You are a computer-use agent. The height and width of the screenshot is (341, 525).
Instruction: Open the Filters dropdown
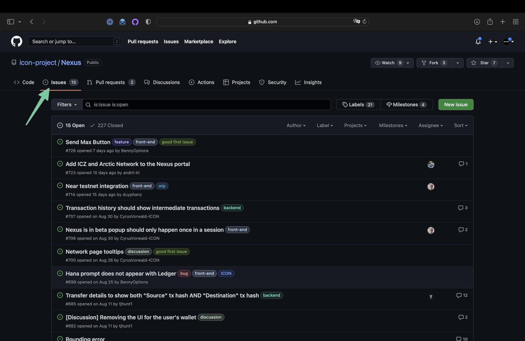tap(67, 104)
